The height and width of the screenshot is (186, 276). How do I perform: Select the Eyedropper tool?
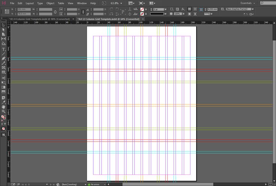pyautogui.click(x=3, y=102)
